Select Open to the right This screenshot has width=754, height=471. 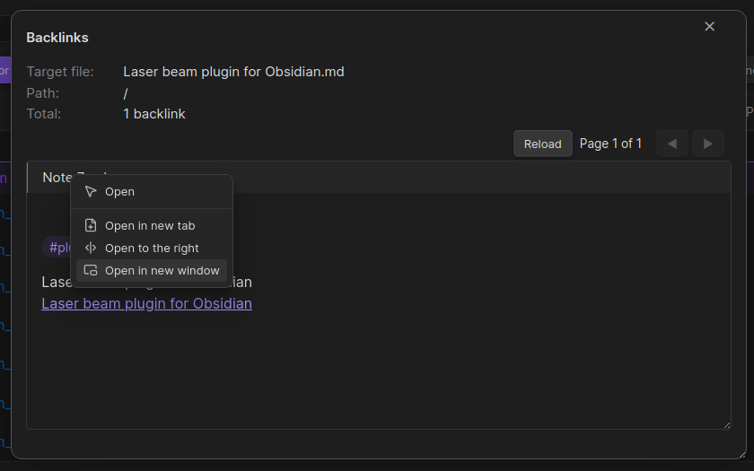coord(152,248)
